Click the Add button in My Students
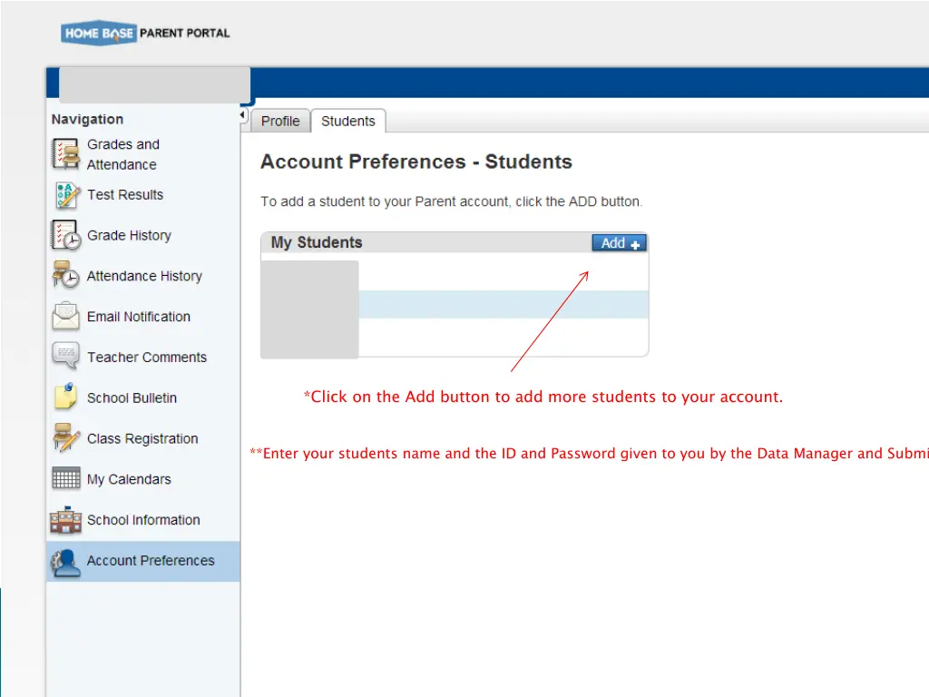This screenshot has width=929, height=697. point(619,243)
